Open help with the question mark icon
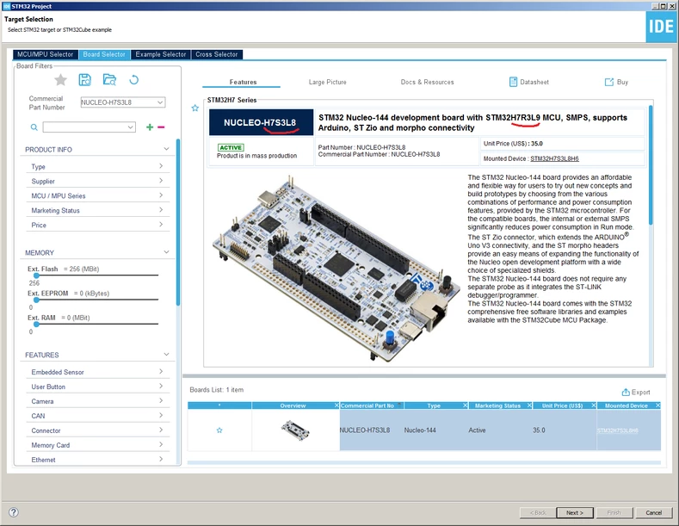 14,512
